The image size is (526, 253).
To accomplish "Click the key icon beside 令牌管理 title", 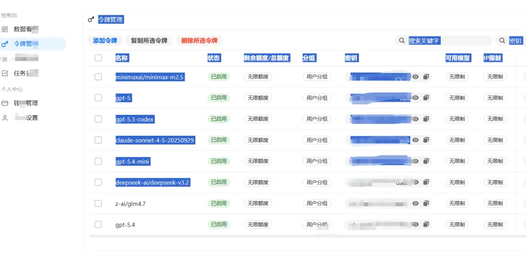I will click(x=91, y=20).
